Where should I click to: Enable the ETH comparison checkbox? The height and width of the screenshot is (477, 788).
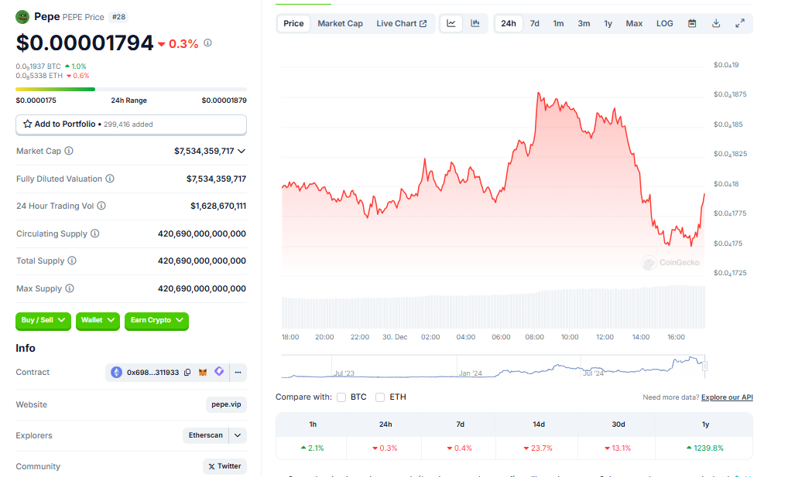tap(379, 397)
